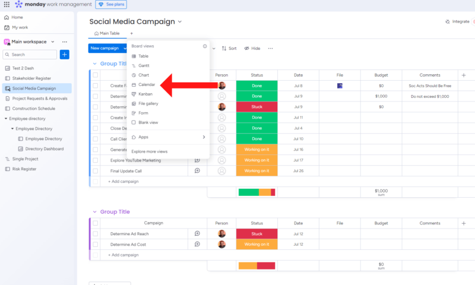Click the sidebar Search field

click(x=30, y=55)
